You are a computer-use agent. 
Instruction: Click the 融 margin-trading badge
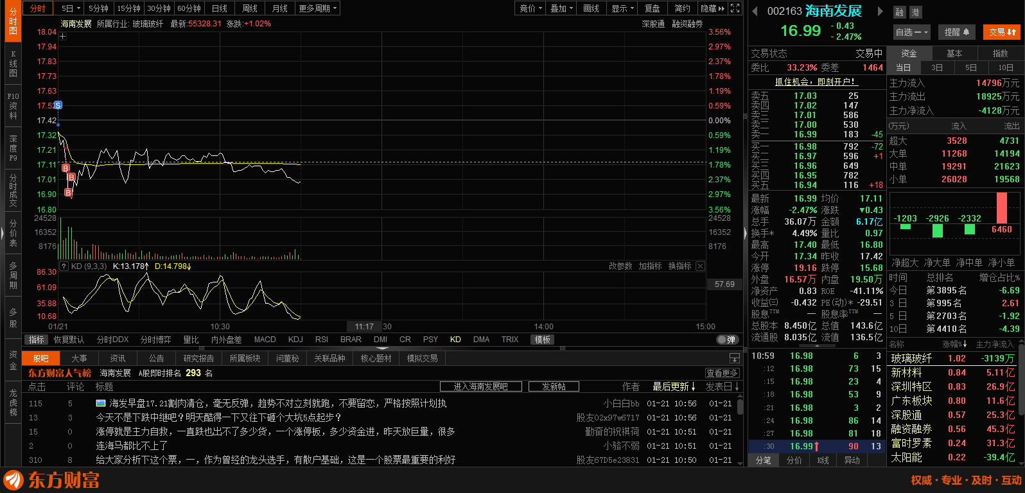pyautogui.click(x=899, y=12)
